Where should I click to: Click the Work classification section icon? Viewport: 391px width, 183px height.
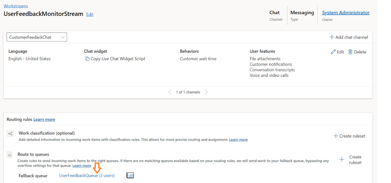pos(10,134)
